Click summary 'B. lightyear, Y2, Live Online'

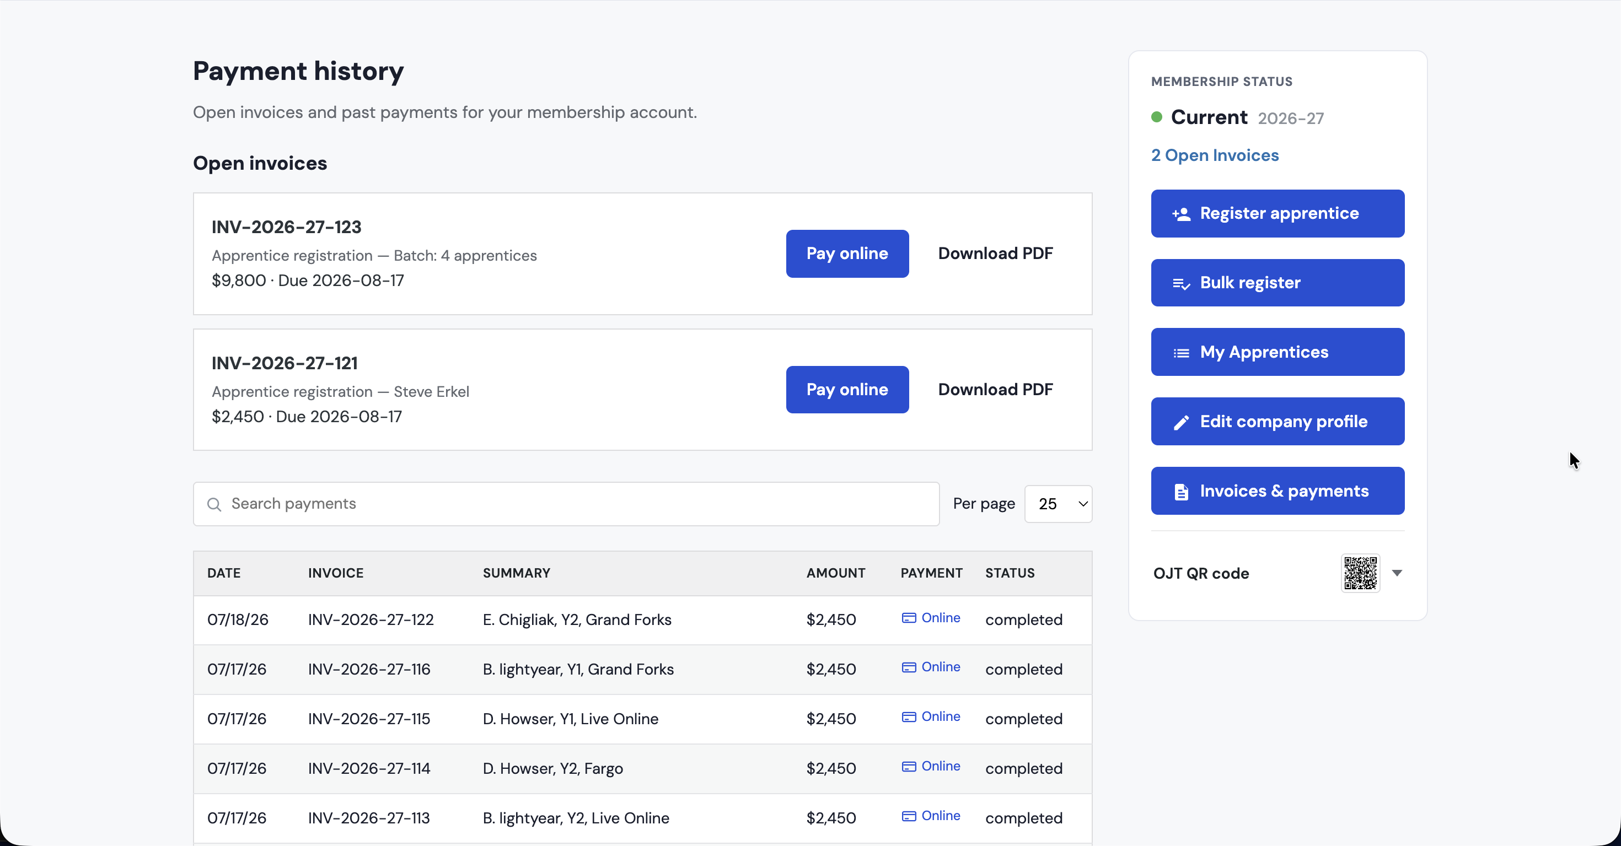(x=576, y=819)
